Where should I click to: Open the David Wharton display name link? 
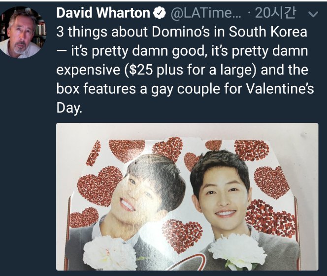click(x=103, y=13)
